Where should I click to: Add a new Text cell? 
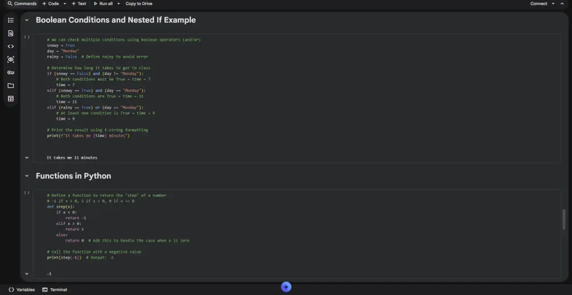[x=79, y=3]
